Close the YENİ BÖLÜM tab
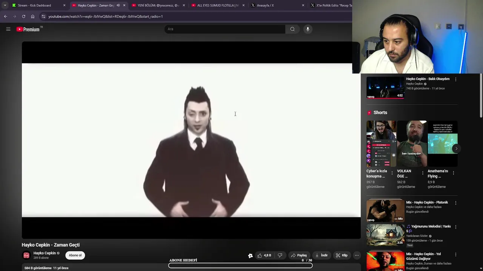The image size is (483, 271). [184, 5]
